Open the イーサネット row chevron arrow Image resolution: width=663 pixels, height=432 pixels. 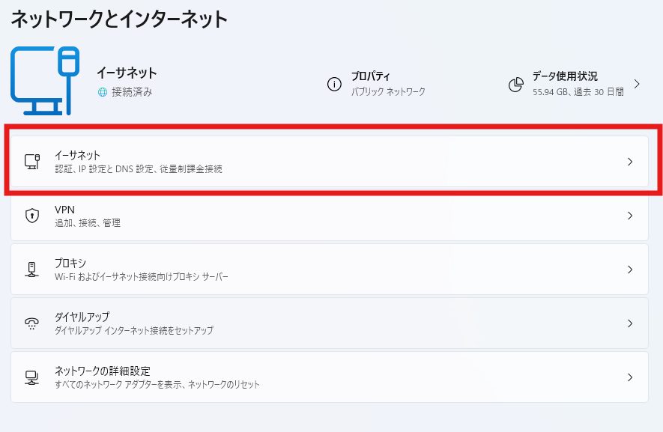[x=630, y=161]
